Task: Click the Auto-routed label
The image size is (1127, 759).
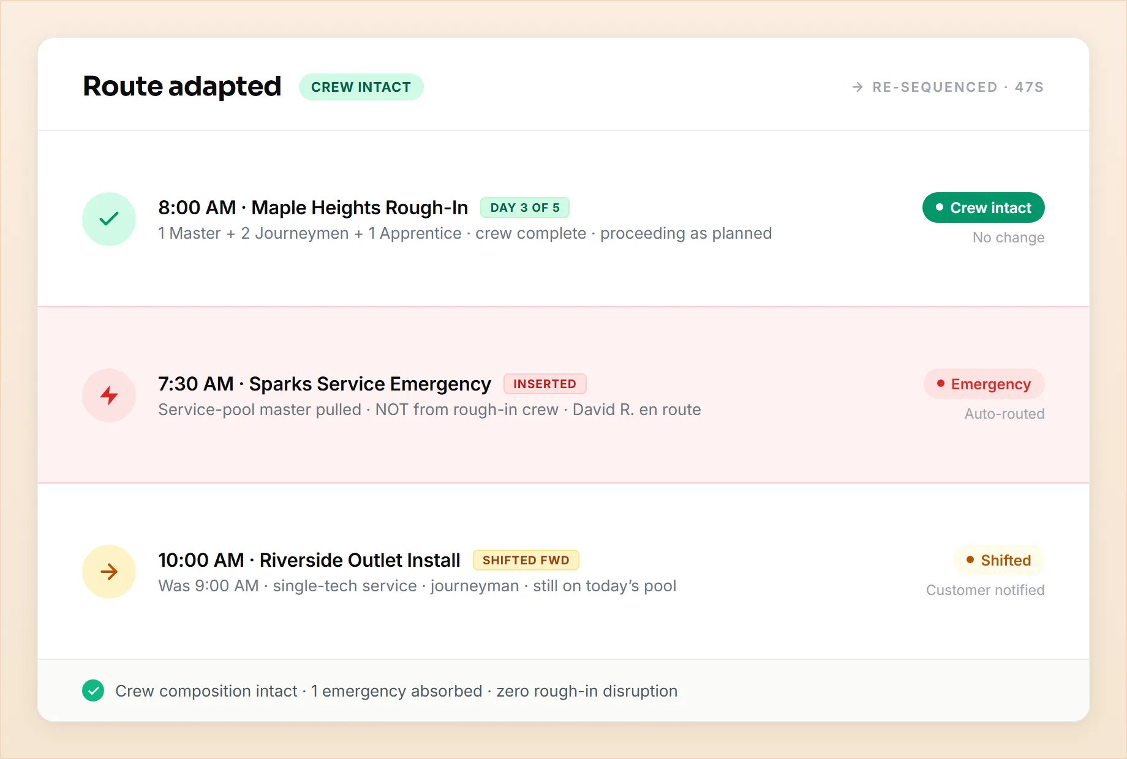Action: 1005,414
